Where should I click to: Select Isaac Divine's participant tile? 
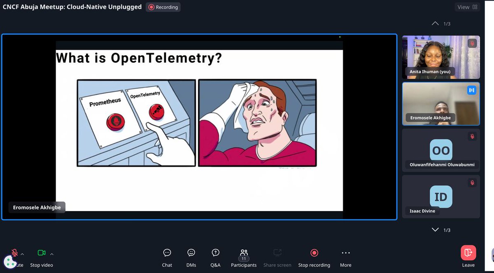(x=441, y=197)
